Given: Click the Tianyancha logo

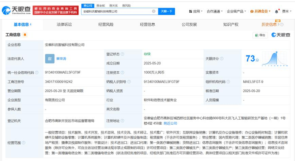Looking at the screenshot, I should (16, 10).
